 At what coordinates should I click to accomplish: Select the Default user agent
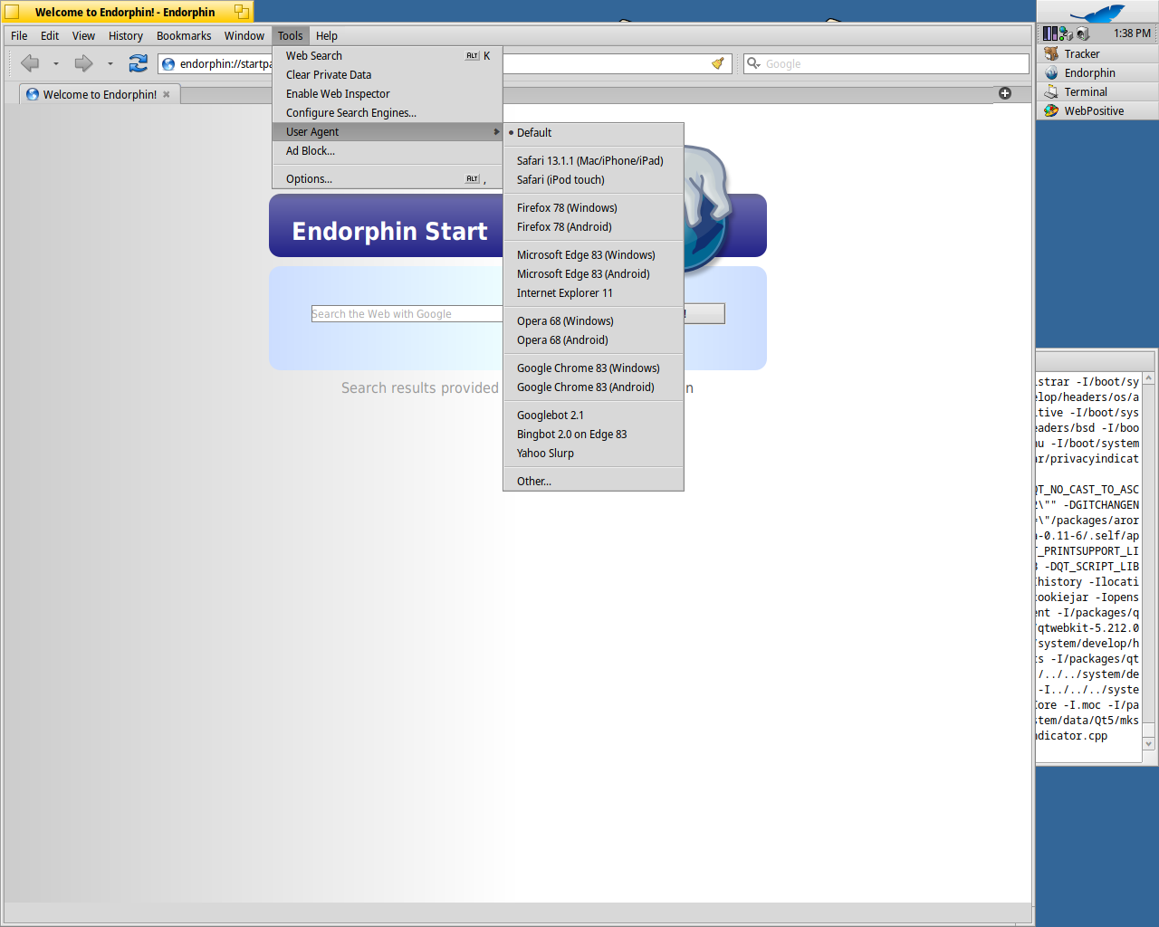coord(593,132)
